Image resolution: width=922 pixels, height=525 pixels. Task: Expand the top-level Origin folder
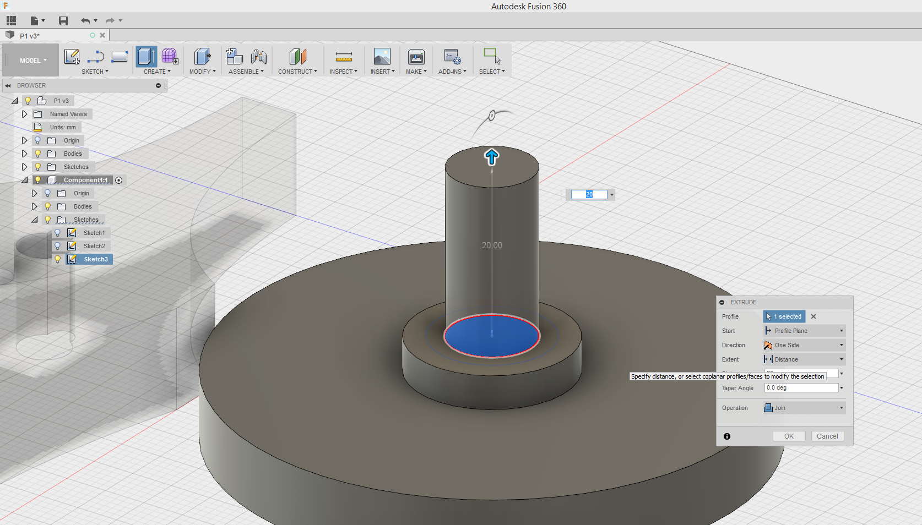pos(24,140)
